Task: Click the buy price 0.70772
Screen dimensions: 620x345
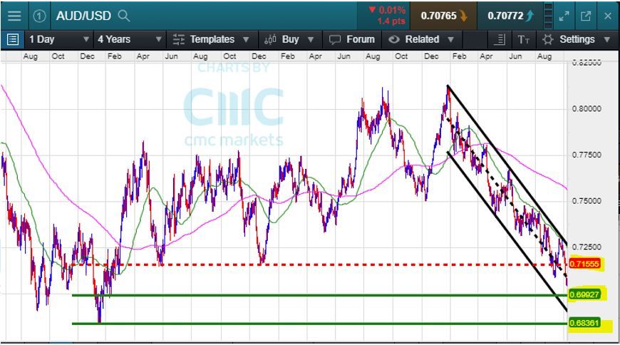Action: (510, 16)
